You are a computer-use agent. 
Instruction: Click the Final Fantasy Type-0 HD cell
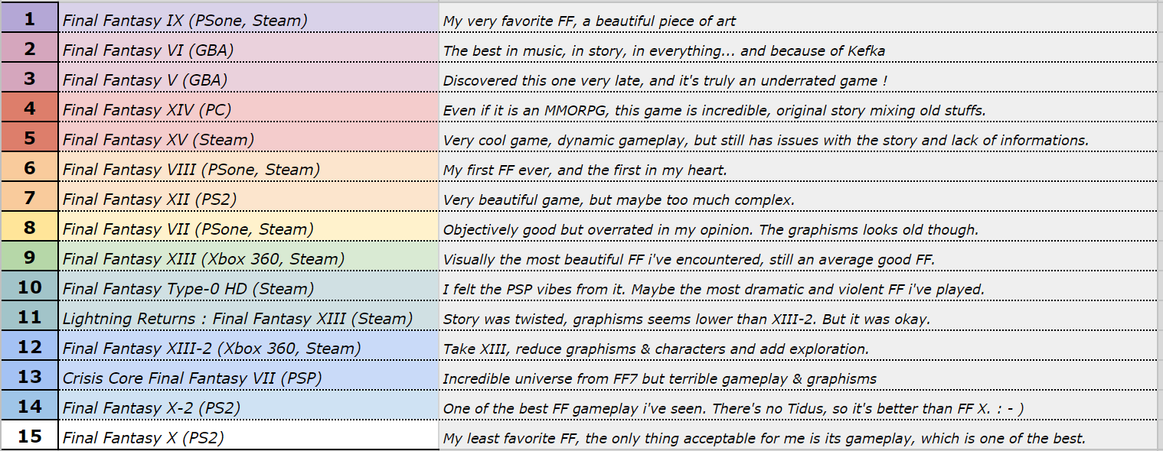[x=188, y=289]
